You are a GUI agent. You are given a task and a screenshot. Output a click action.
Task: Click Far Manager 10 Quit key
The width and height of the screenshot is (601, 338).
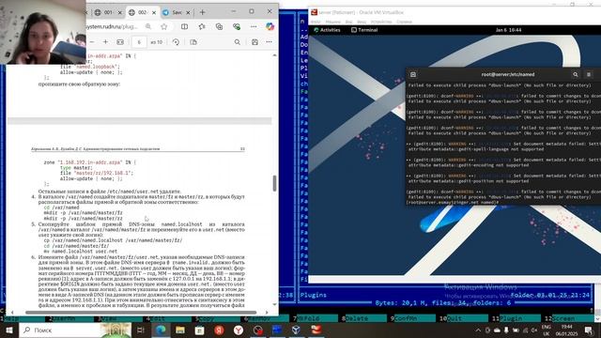point(464,318)
